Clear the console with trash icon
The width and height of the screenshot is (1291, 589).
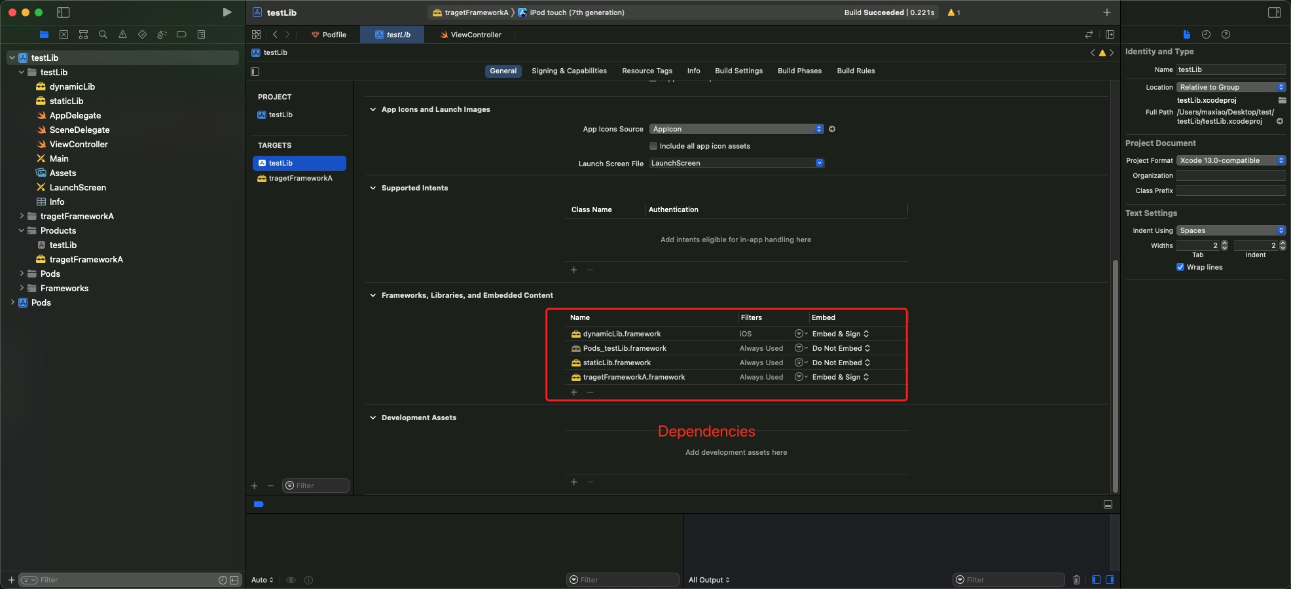click(x=1076, y=580)
